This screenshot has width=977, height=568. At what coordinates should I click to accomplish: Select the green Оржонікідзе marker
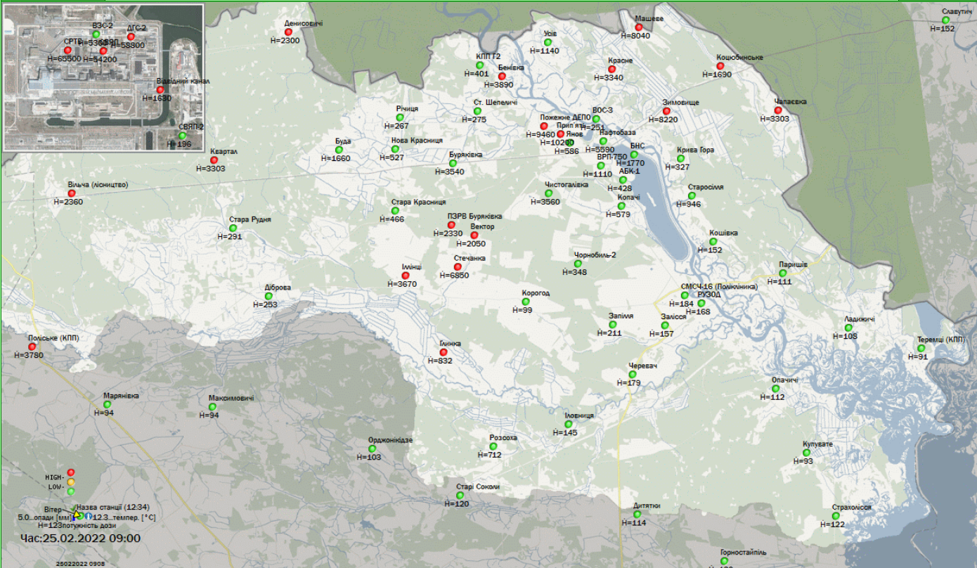tap(372, 448)
